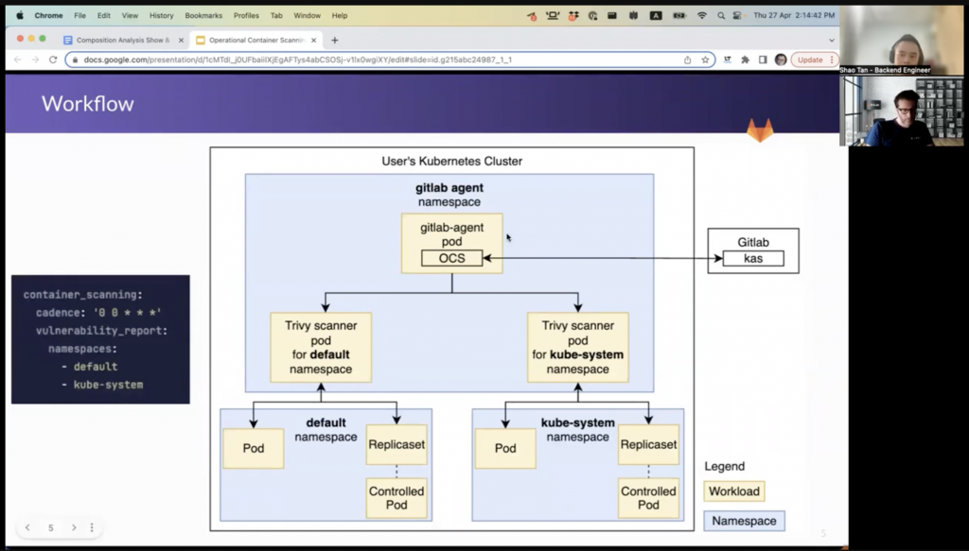Screen dimensions: 969x551
Task: Expand the tab search chevron
Action: tap(831, 40)
